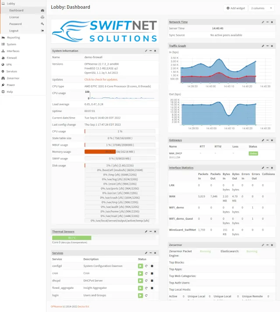Expand the Zenarmor sidebar section

23,78
